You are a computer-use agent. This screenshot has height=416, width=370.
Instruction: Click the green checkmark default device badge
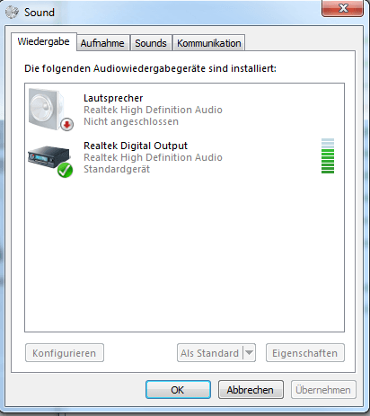(65, 171)
